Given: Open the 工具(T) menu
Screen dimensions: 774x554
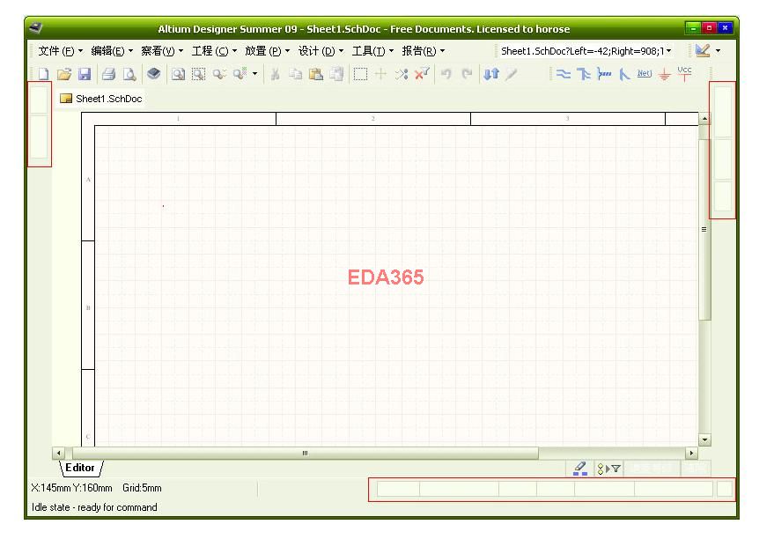Looking at the screenshot, I should pyautogui.click(x=372, y=51).
